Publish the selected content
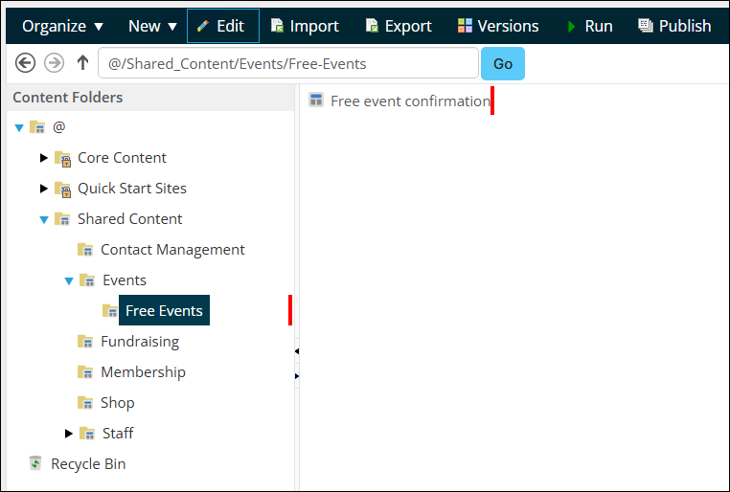 pos(674,26)
